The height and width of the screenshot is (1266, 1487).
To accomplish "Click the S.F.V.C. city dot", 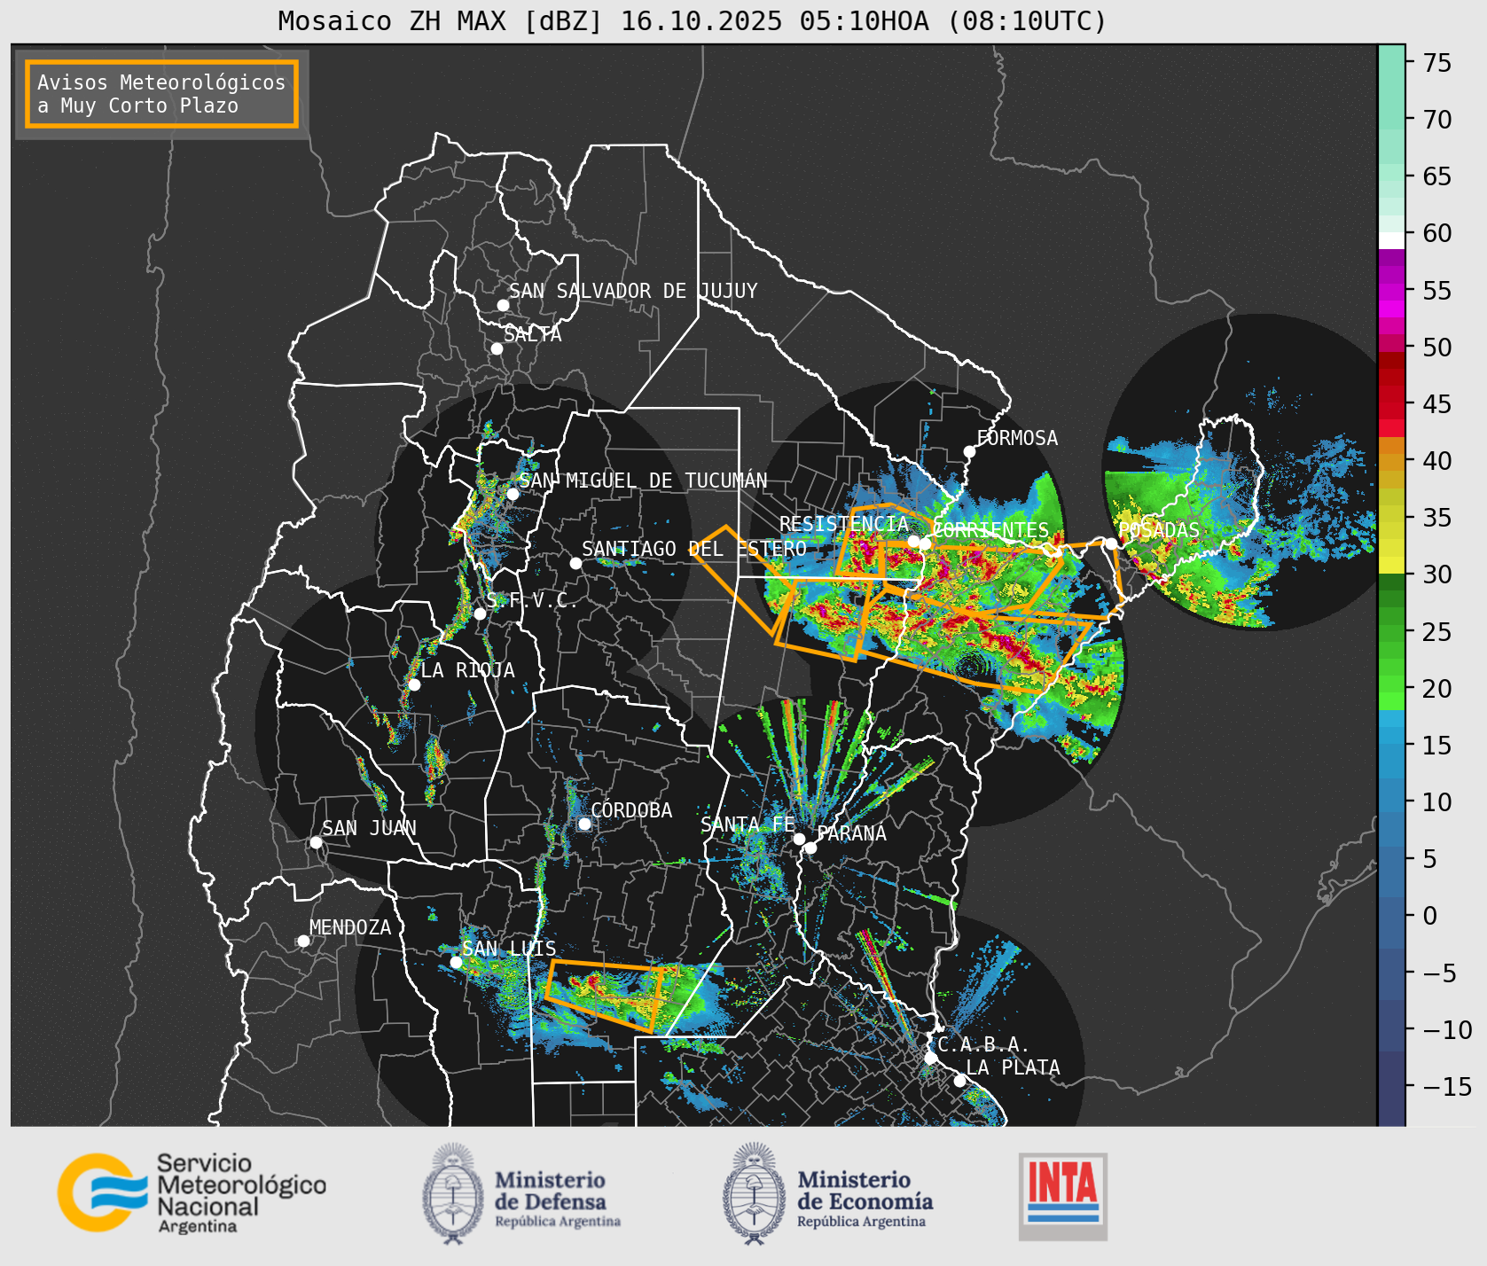I will pos(480,613).
